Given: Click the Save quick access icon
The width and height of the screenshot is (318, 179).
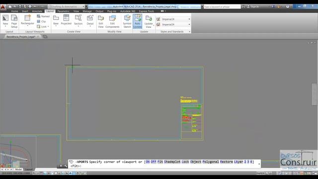Looking at the screenshot, I should 20,6.
